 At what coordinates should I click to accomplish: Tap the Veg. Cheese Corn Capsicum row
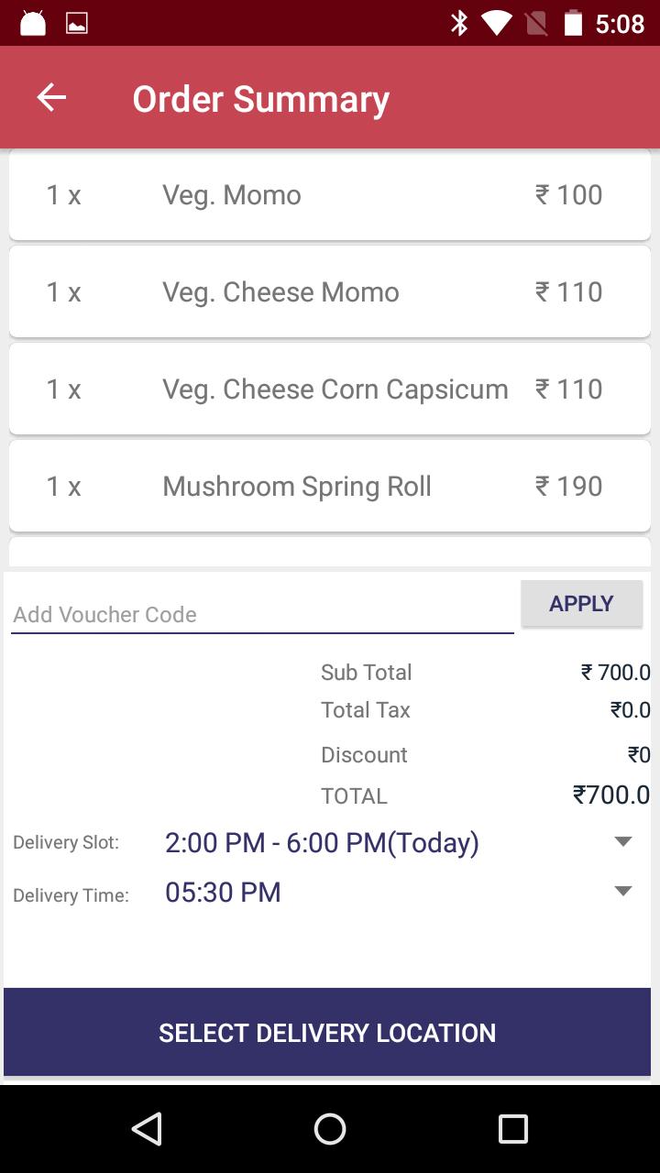pos(330,389)
